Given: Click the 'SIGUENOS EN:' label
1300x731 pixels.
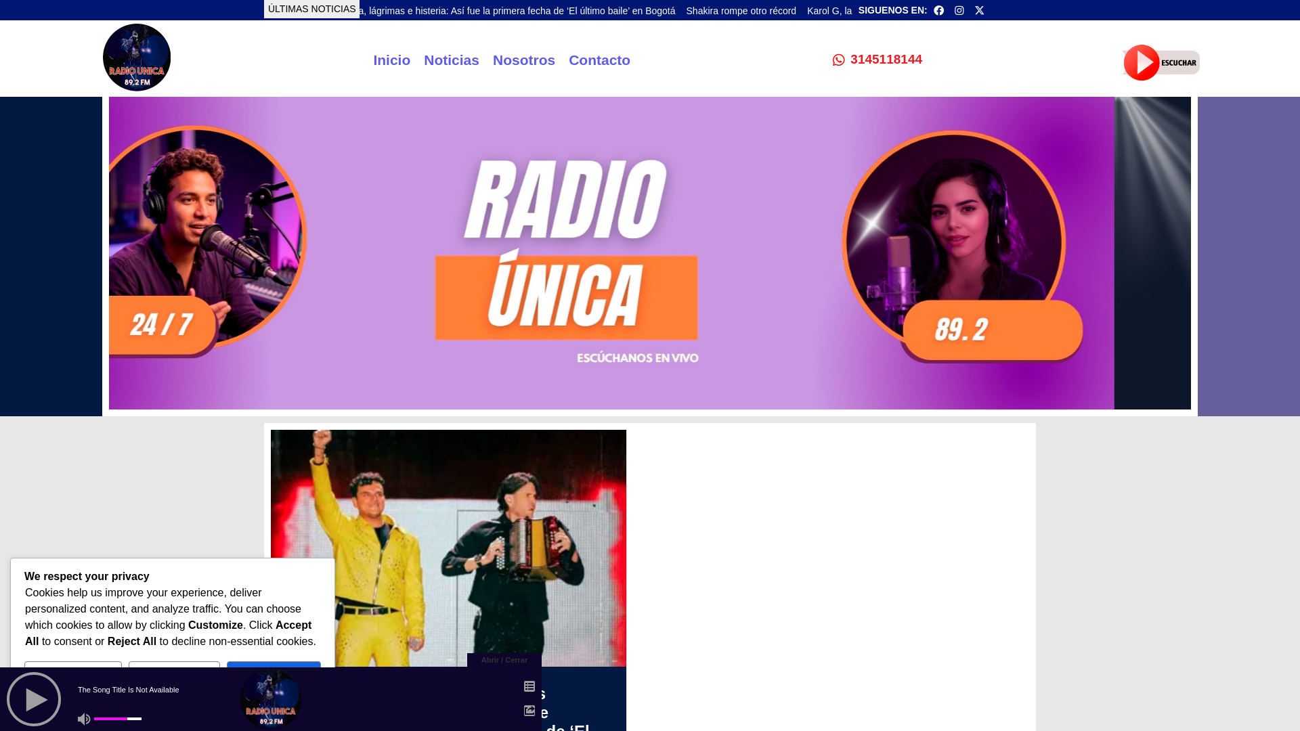Looking at the screenshot, I should point(892,10).
